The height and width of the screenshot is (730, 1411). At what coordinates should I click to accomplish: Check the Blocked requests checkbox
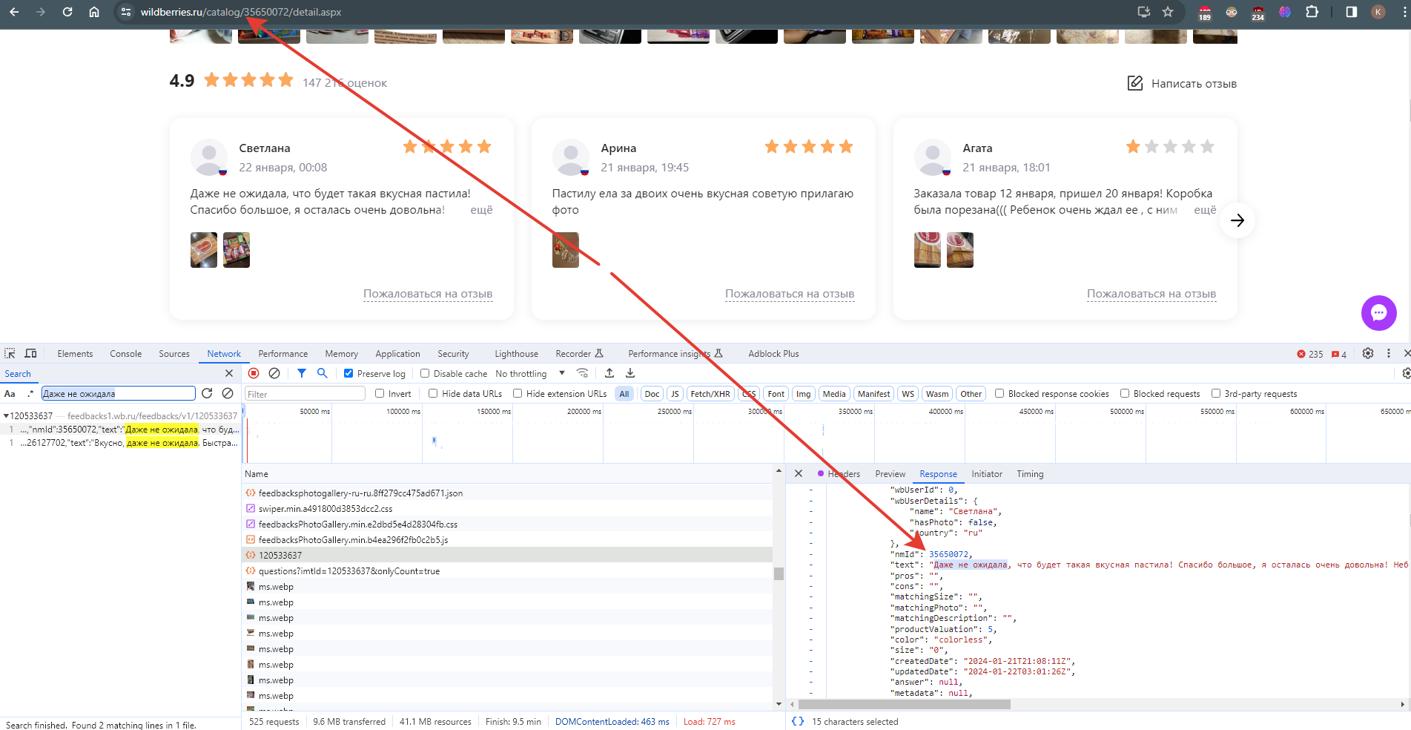(1125, 394)
